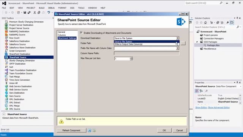
Task: Click the RabbitMQ Source icon
Action: pos(6,35)
